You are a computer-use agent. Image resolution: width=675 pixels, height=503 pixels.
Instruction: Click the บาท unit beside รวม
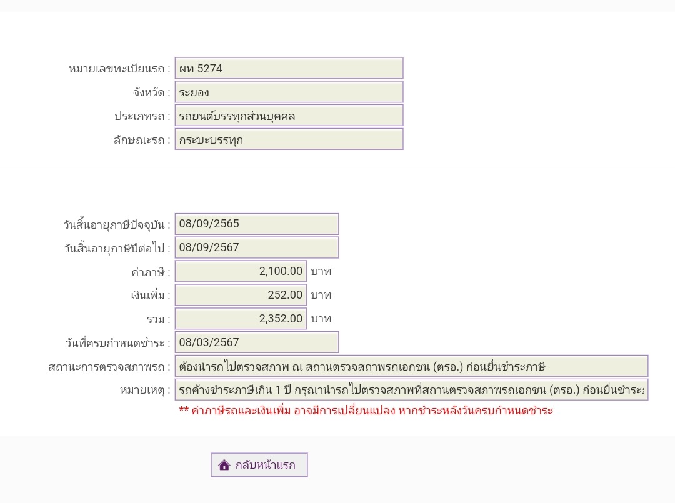(321, 319)
